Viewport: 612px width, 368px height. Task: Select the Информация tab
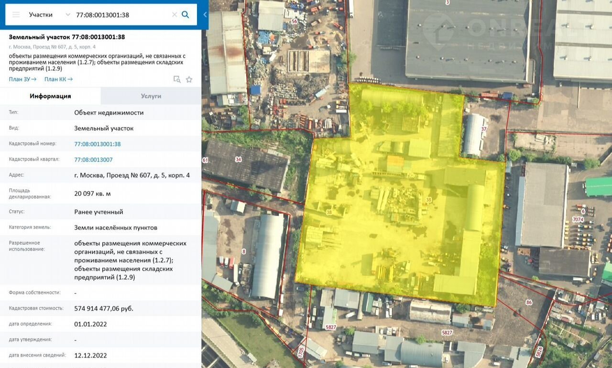point(50,96)
